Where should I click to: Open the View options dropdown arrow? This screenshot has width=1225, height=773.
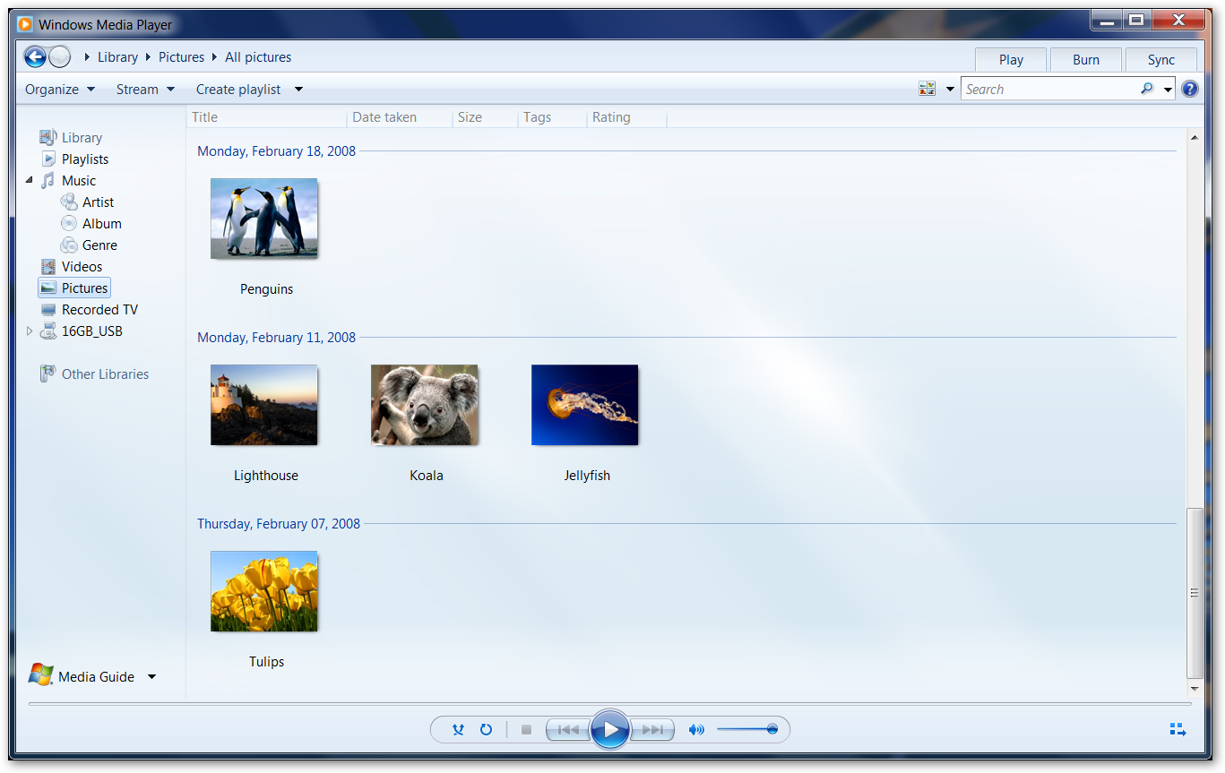pyautogui.click(x=950, y=90)
